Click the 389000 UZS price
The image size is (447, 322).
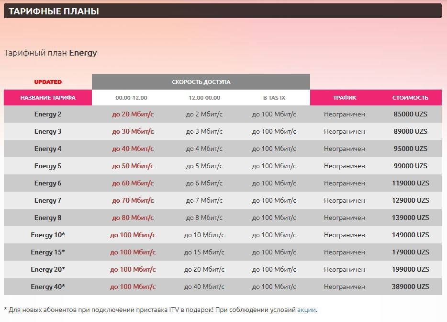[410, 287]
